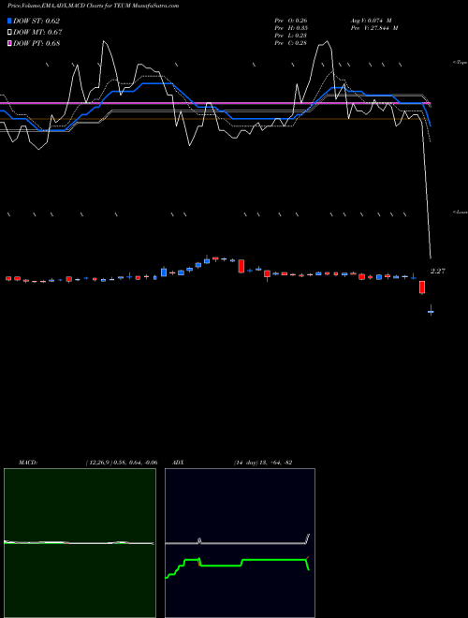Image resolution: width=468 pixels, height=618 pixels.
Task: Click the 'Avg V: 0.074 M' volume text
Action: [371, 21]
